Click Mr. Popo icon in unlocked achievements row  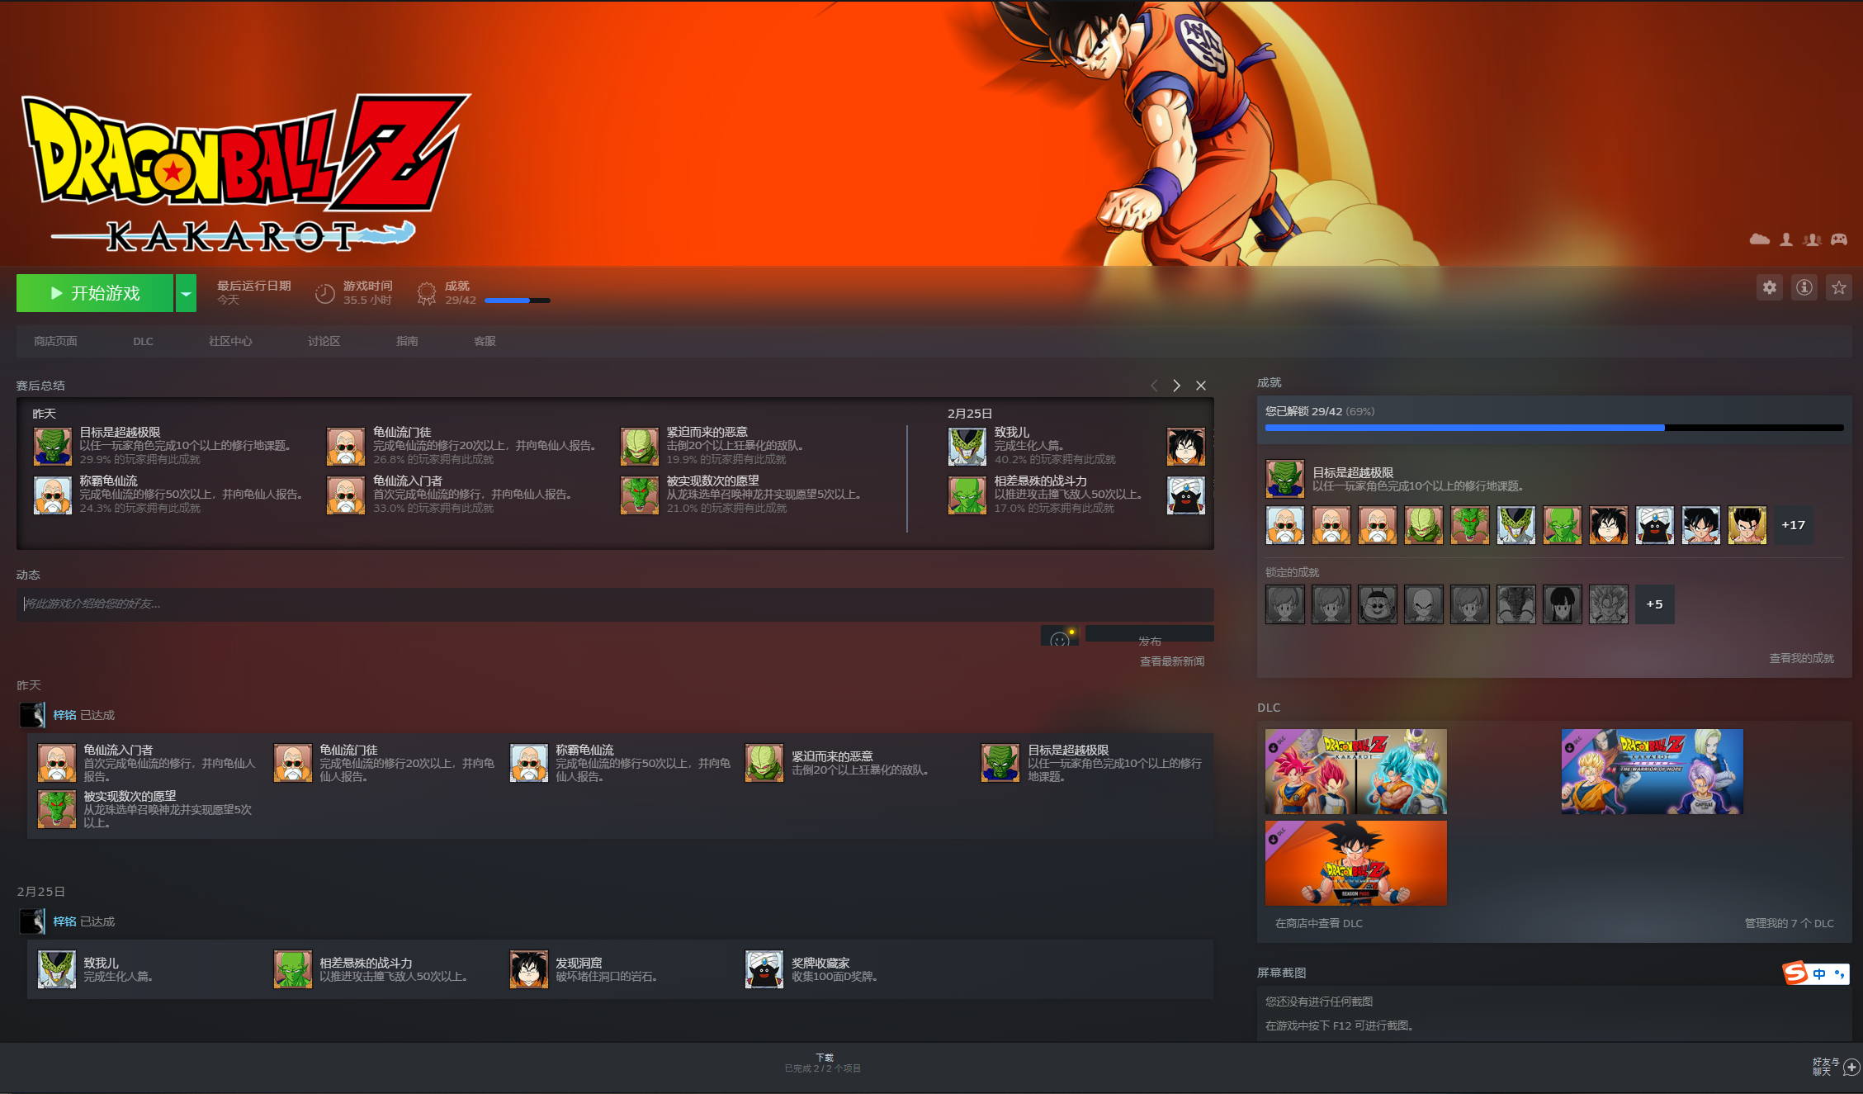1655,525
